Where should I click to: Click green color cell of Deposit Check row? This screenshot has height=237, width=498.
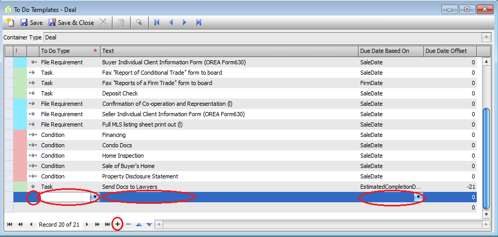pos(20,93)
